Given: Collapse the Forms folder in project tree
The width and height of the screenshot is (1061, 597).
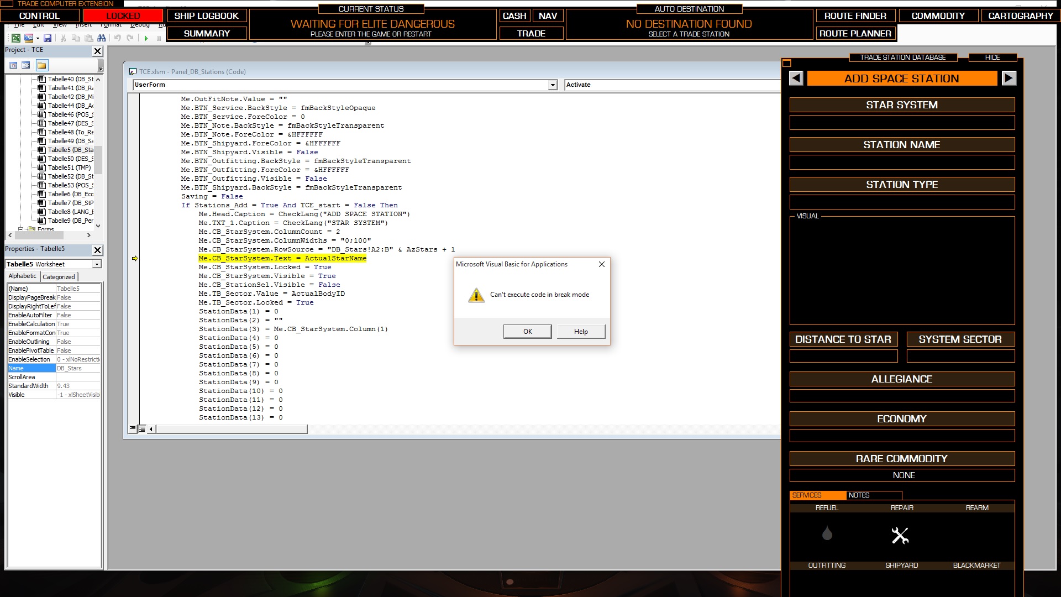Looking at the screenshot, I should (21, 229).
